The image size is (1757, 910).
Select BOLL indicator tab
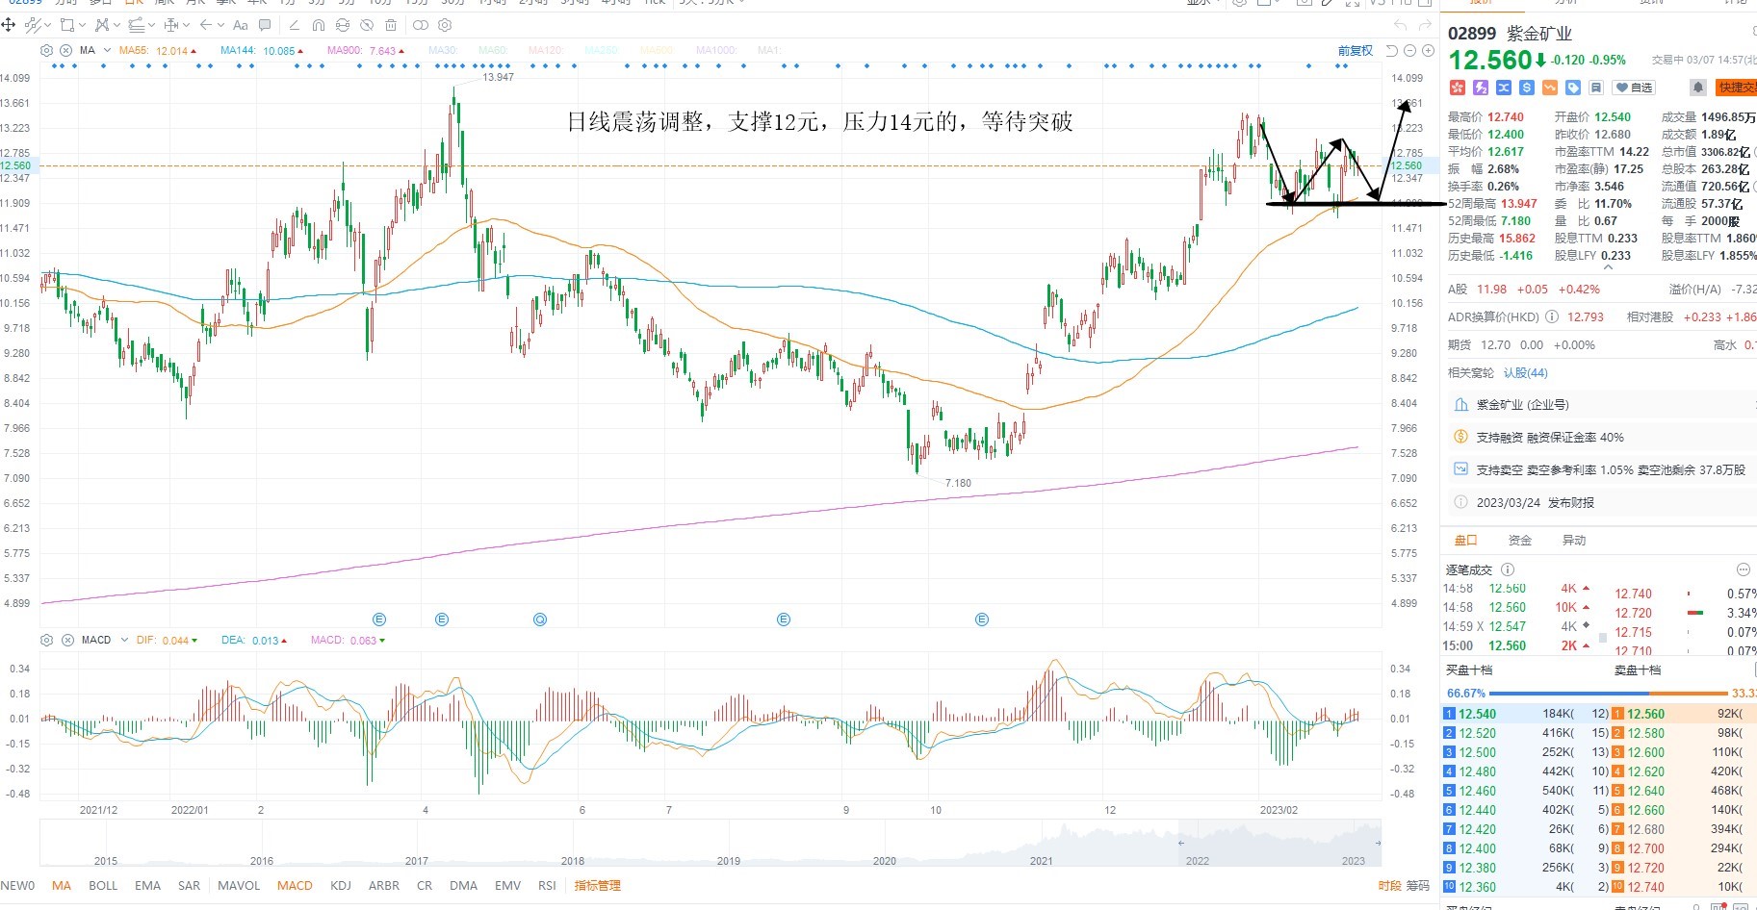click(103, 886)
